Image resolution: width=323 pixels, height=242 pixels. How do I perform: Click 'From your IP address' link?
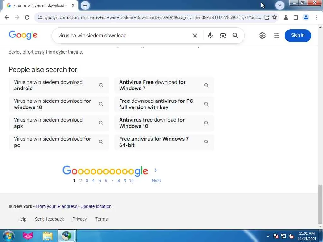(x=56, y=206)
